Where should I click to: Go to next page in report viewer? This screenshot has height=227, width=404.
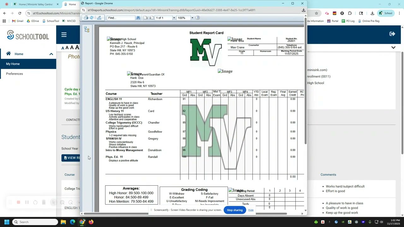151,18
